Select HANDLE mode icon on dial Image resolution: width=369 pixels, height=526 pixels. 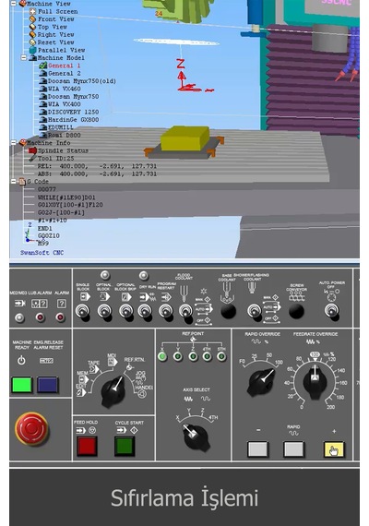[142, 395]
